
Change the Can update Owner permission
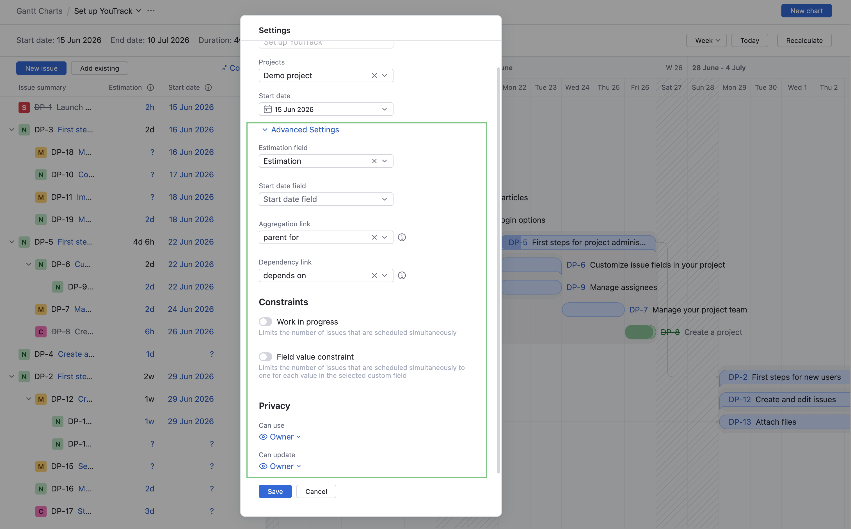280,466
